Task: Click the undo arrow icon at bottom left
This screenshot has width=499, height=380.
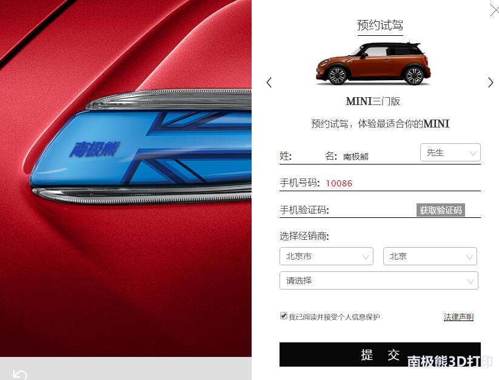Action: point(20,375)
